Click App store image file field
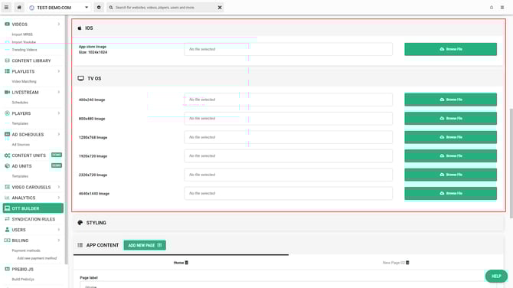 click(288, 49)
